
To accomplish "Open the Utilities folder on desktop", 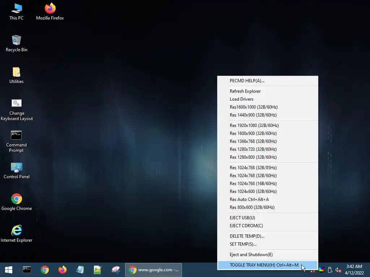I will pos(16,75).
